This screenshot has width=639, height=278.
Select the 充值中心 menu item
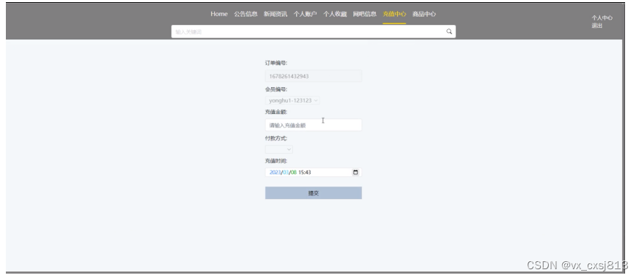394,14
